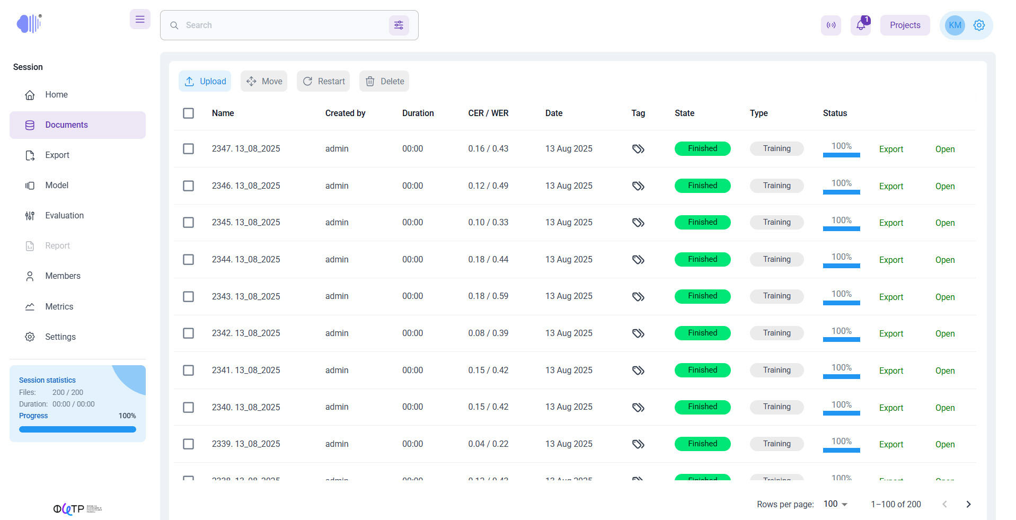Open the notifications bell
Viewport: 1016px width, 520px height.
(860, 25)
